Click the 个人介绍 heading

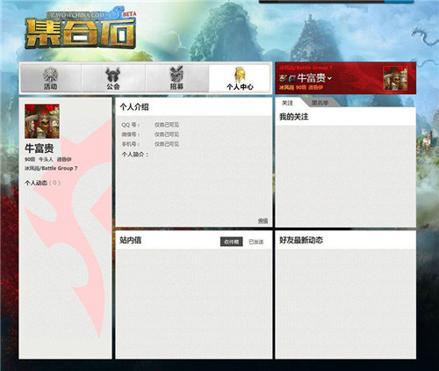[134, 107]
